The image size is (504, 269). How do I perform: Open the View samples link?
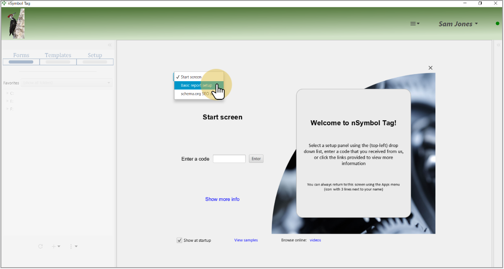point(246,240)
